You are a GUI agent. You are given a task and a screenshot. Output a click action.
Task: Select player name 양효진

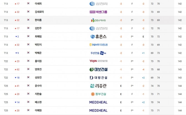[38, 69]
